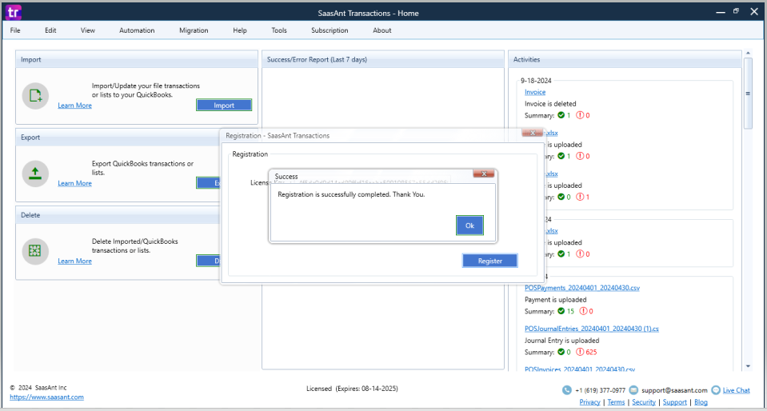Click the 'Payment is uploaded' activity text

pyautogui.click(x=555, y=299)
